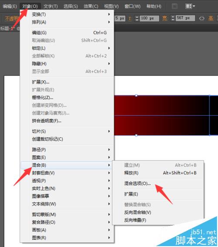Choose 栅格化(Z)... menu entry
Screen dimensions: 218x247
pos(67,97)
